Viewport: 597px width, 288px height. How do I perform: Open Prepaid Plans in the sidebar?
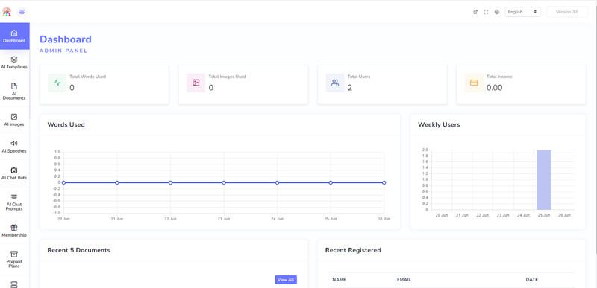(x=14, y=259)
